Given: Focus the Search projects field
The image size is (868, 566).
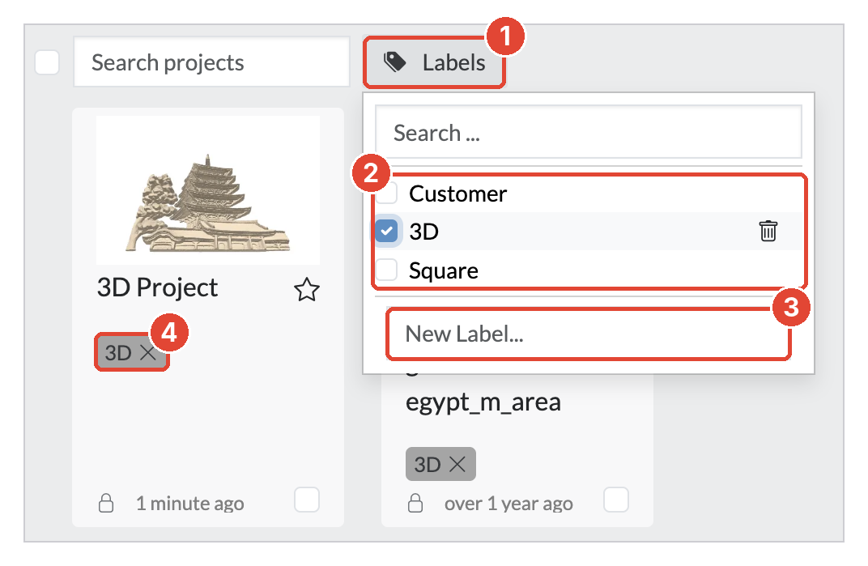Looking at the screenshot, I should (x=211, y=62).
